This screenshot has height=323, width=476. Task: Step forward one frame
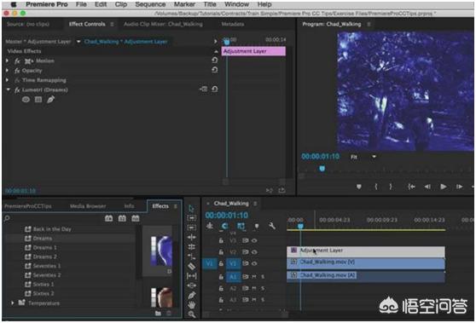[x=459, y=187]
